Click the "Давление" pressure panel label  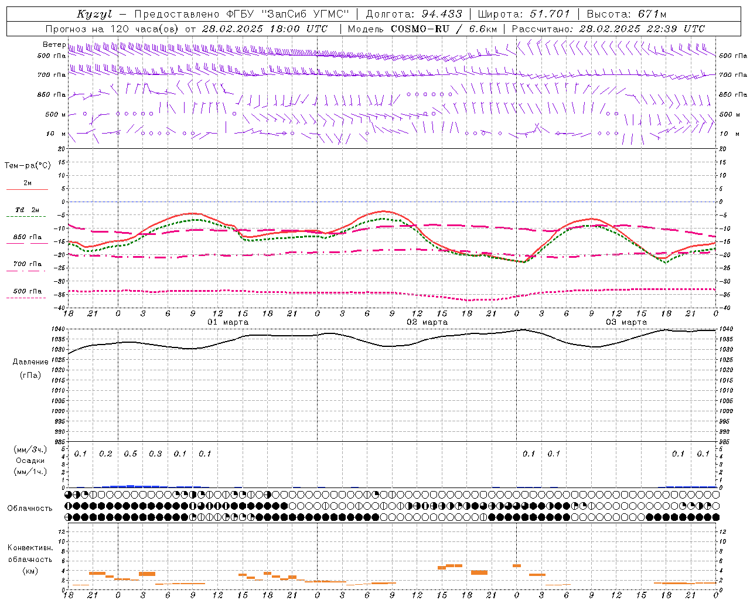pyautogui.click(x=30, y=362)
